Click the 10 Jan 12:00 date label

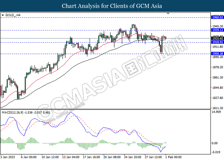[x=50, y=157]
